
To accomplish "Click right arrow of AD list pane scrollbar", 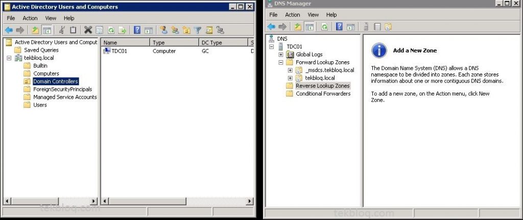I will click(250, 201).
